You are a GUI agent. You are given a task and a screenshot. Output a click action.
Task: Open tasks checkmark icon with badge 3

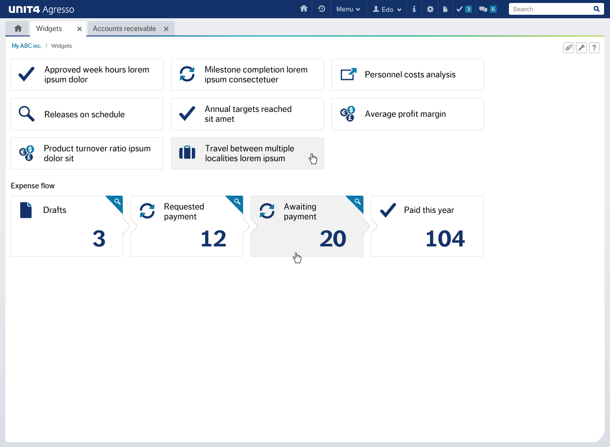tap(464, 9)
